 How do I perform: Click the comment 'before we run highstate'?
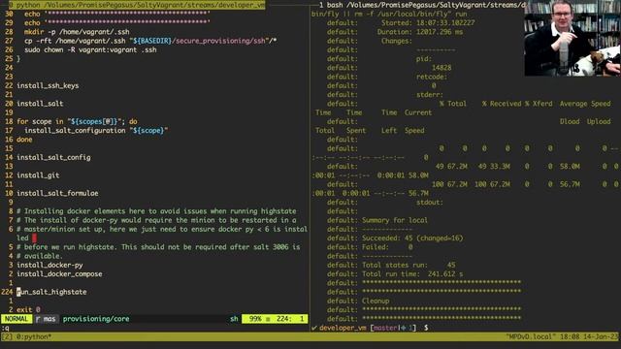click(x=158, y=247)
